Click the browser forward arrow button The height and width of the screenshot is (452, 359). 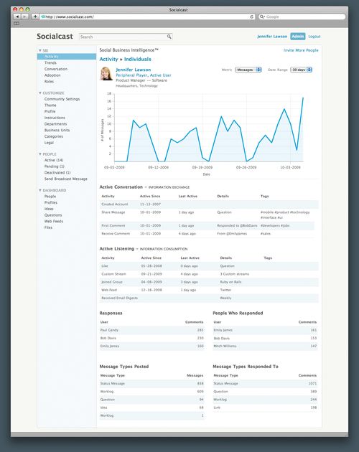(25, 17)
